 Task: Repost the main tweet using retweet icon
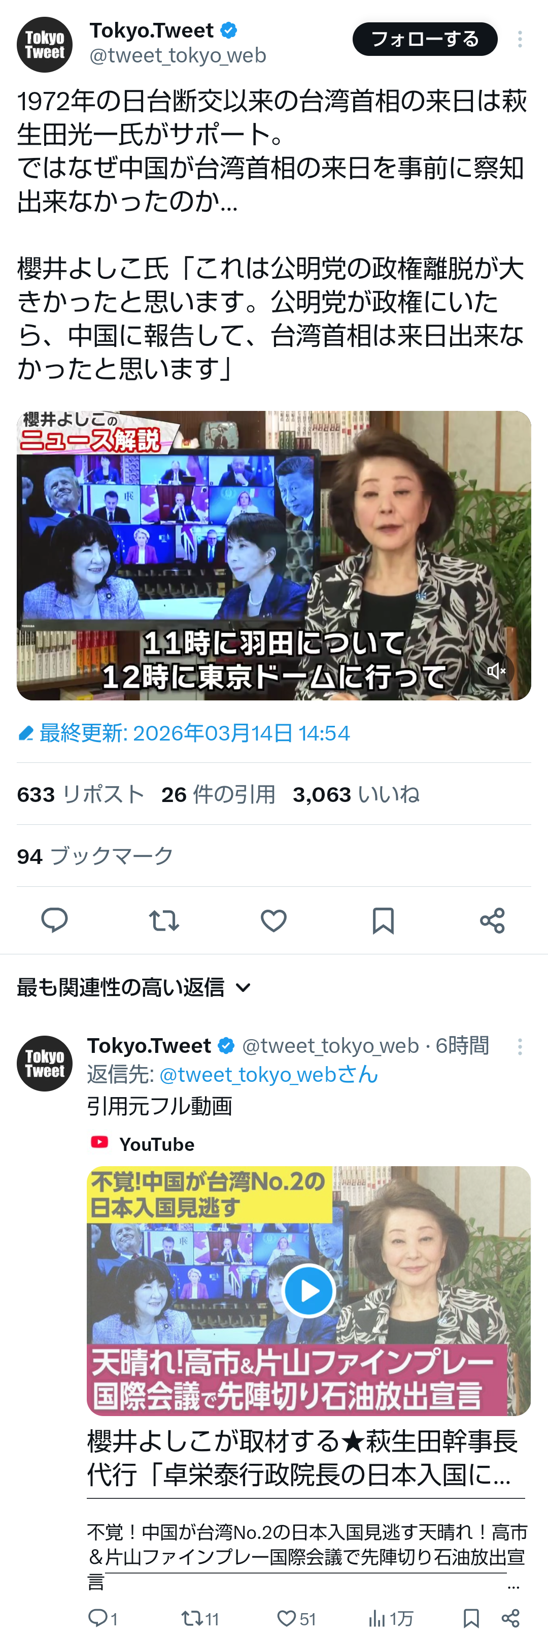[x=163, y=920]
